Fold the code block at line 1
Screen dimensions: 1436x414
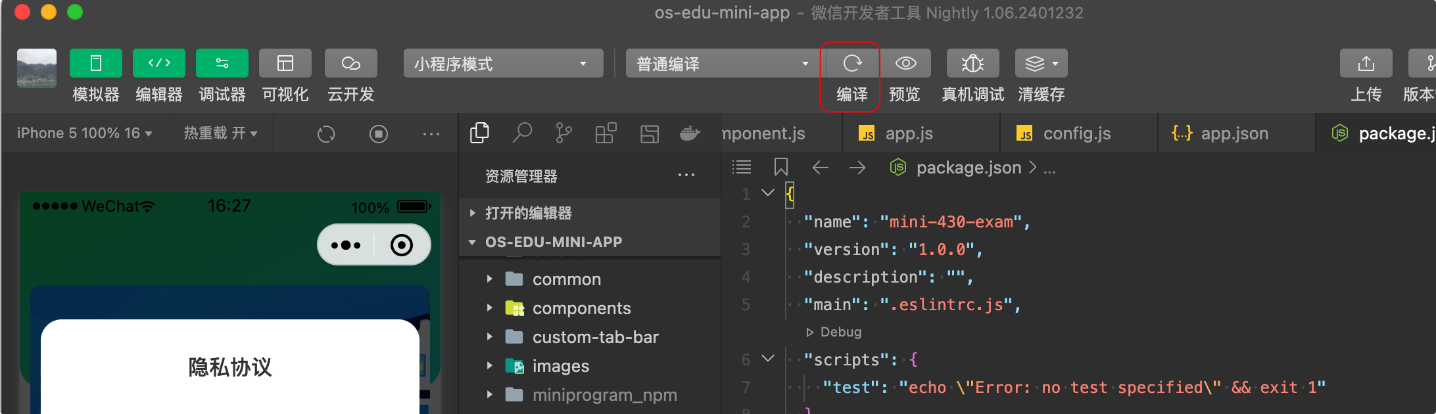point(767,193)
